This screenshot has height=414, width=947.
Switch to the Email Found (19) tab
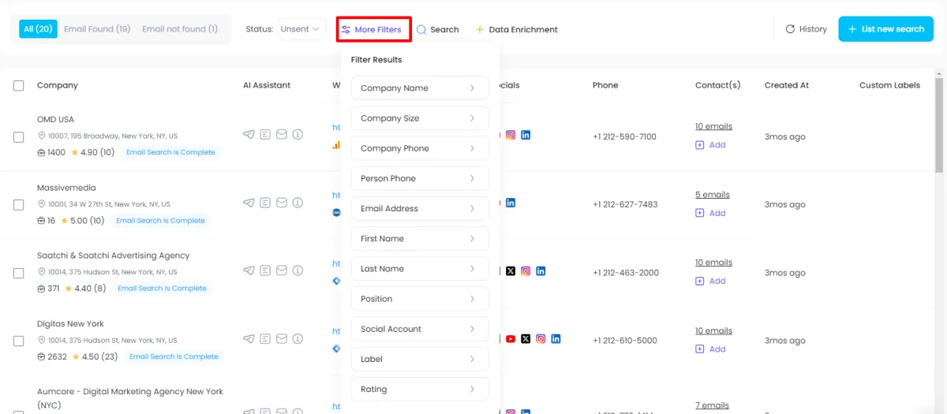[x=97, y=29]
